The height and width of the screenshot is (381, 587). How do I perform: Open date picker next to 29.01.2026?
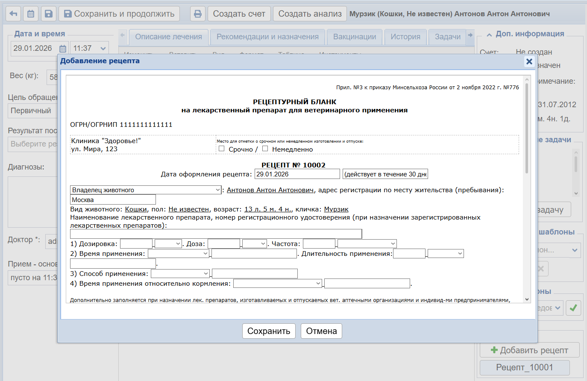[62, 49]
